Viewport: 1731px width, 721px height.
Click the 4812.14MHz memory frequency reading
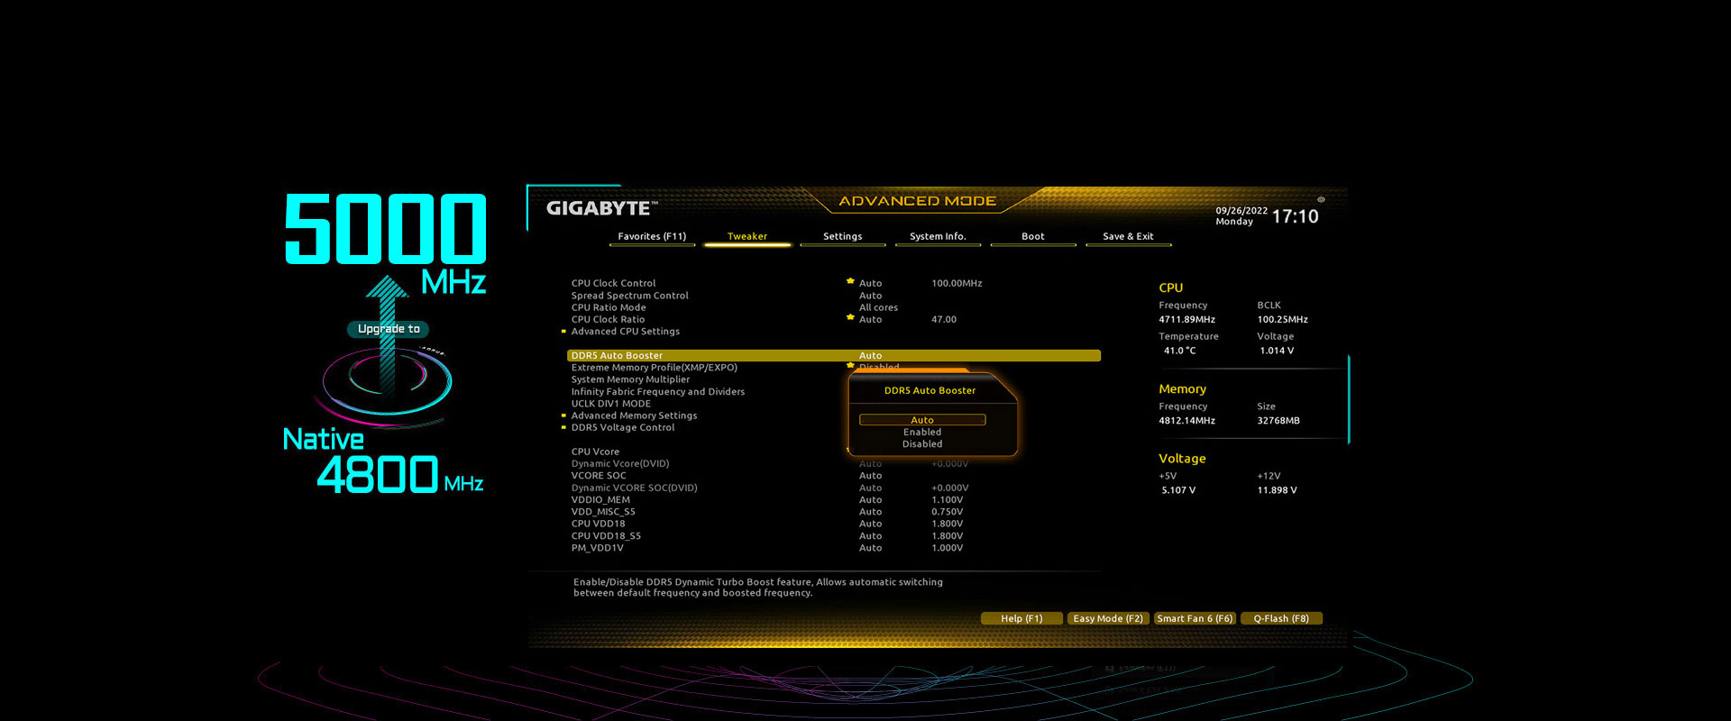[1187, 421]
